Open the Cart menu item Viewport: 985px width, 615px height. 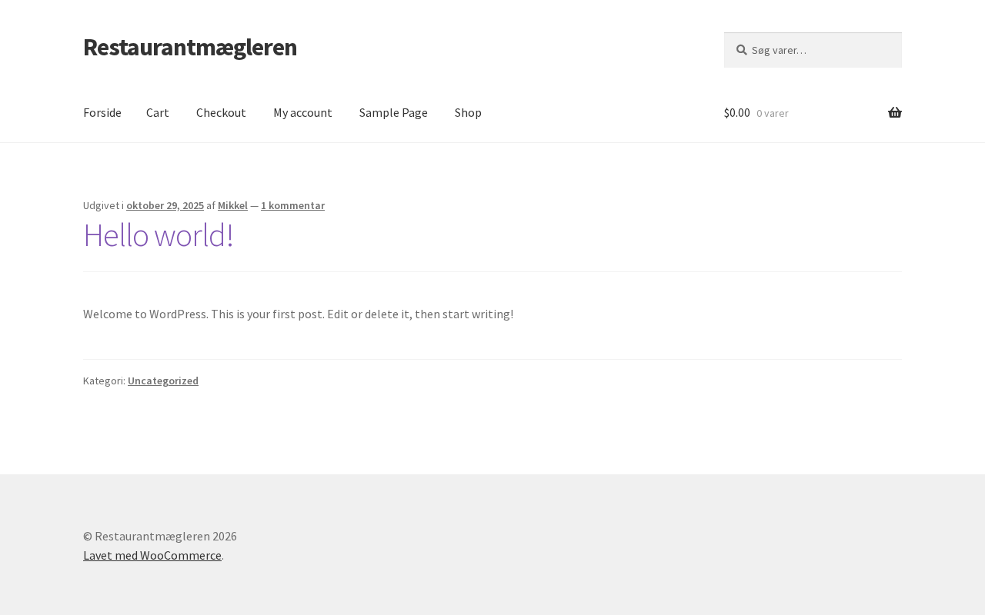tap(158, 112)
